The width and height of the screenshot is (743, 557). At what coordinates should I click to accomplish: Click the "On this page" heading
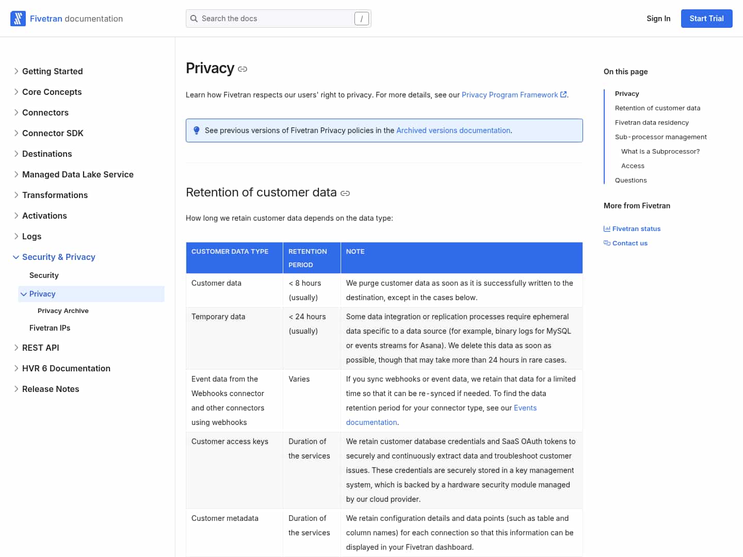625,72
